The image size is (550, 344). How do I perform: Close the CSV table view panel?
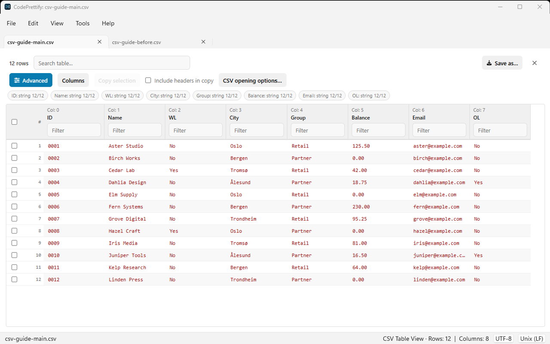tap(535, 63)
